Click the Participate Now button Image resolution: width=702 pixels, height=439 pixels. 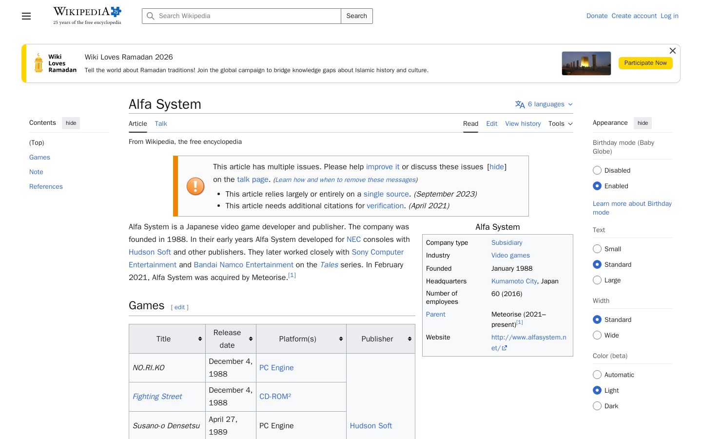pos(645,63)
